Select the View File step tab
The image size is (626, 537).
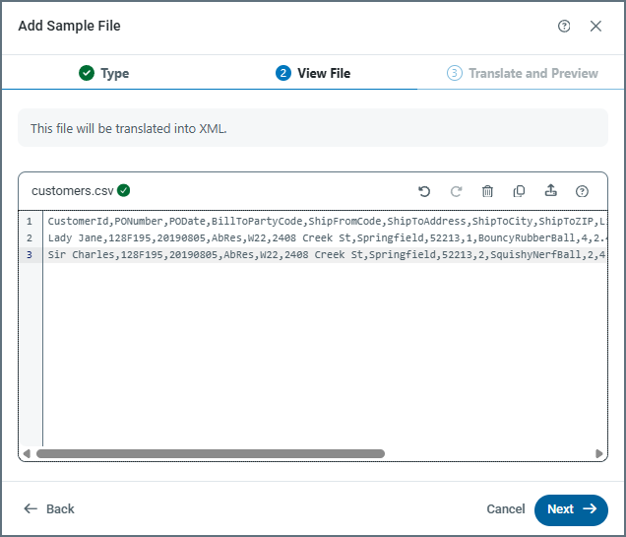313,73
